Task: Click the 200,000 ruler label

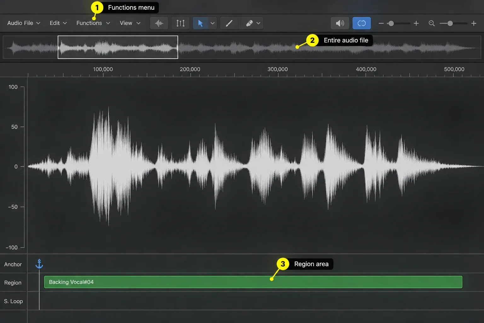Action: coord(190,69)
